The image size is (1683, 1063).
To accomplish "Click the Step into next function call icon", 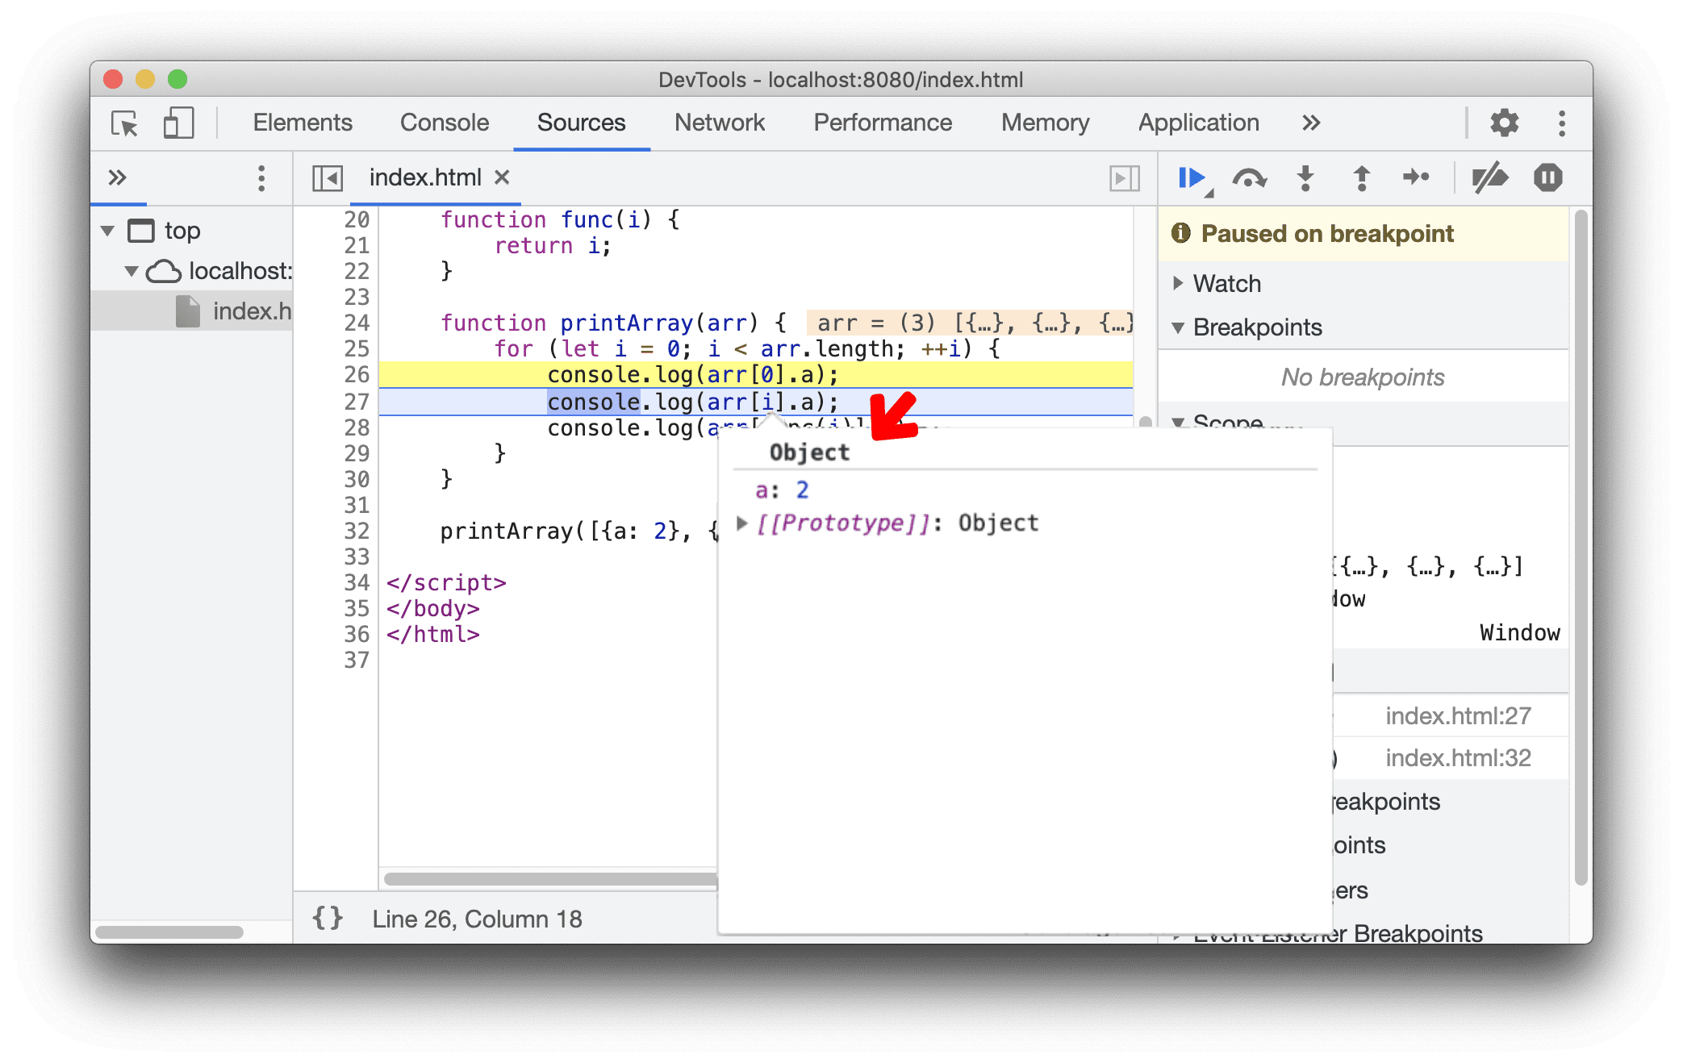I will pos(1303,177).
